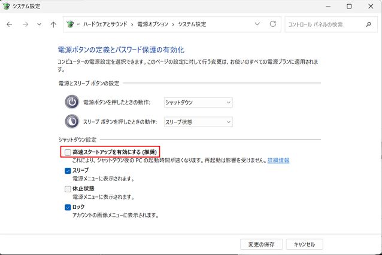Open the recent locations chevron
The image size is (382, 255).
(x=40, y=24)
